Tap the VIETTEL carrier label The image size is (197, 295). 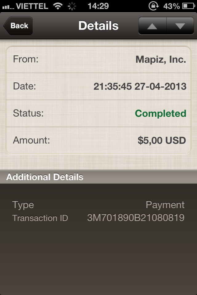32,6
